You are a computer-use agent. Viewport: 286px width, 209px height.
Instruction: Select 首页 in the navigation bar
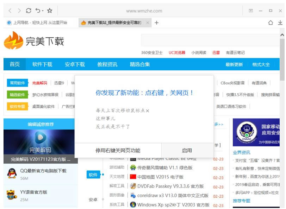(x=14, y=64)
